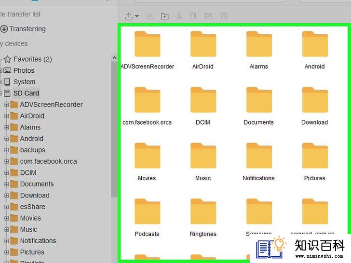Select backups folder in sidebar tree

point(28,150)
